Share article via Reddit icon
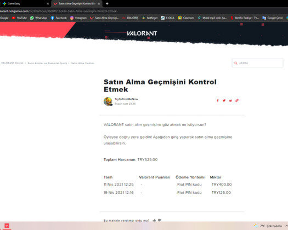This screenshot has height=230, width=288. click(230, 101)
